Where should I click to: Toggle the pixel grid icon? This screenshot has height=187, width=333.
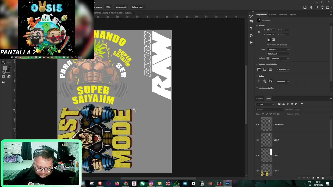point(270,69)
